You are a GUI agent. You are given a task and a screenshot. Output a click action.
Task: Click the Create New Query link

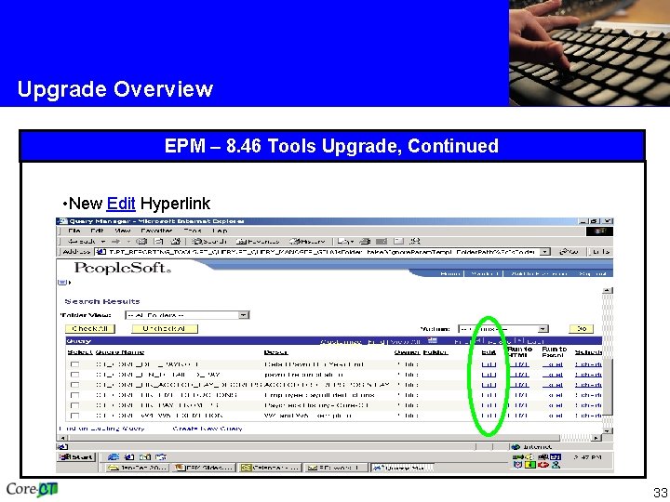click(208, 429)
